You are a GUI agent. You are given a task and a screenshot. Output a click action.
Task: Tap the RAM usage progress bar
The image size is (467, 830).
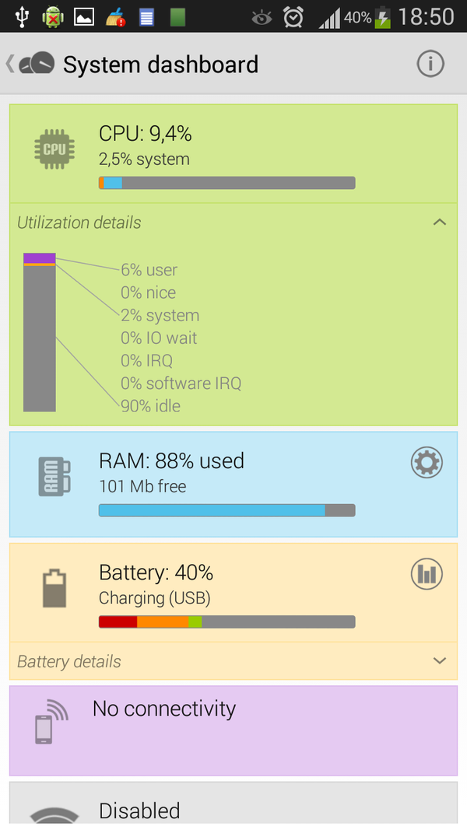coord(226,510)
